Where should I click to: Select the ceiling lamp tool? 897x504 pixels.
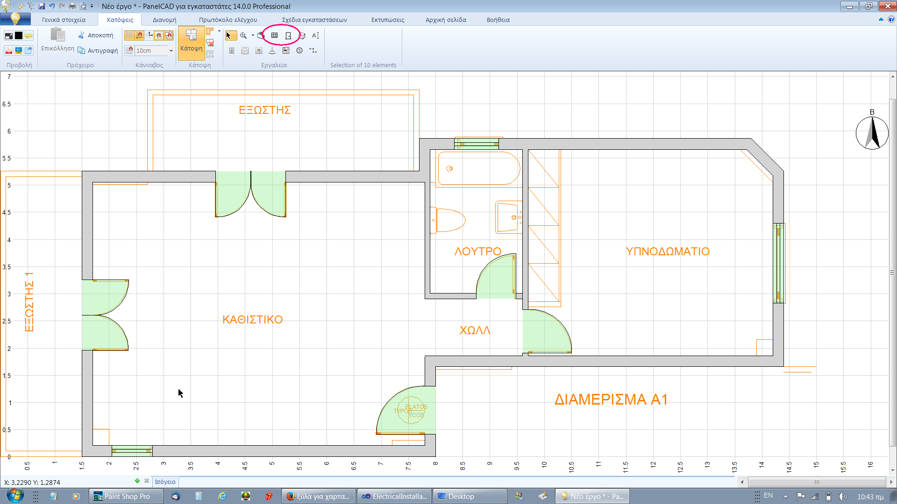tap(272, 50)
